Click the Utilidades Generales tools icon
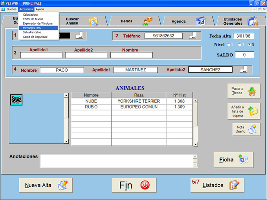Viewport: 267px width, 200px height. [253, 21]
